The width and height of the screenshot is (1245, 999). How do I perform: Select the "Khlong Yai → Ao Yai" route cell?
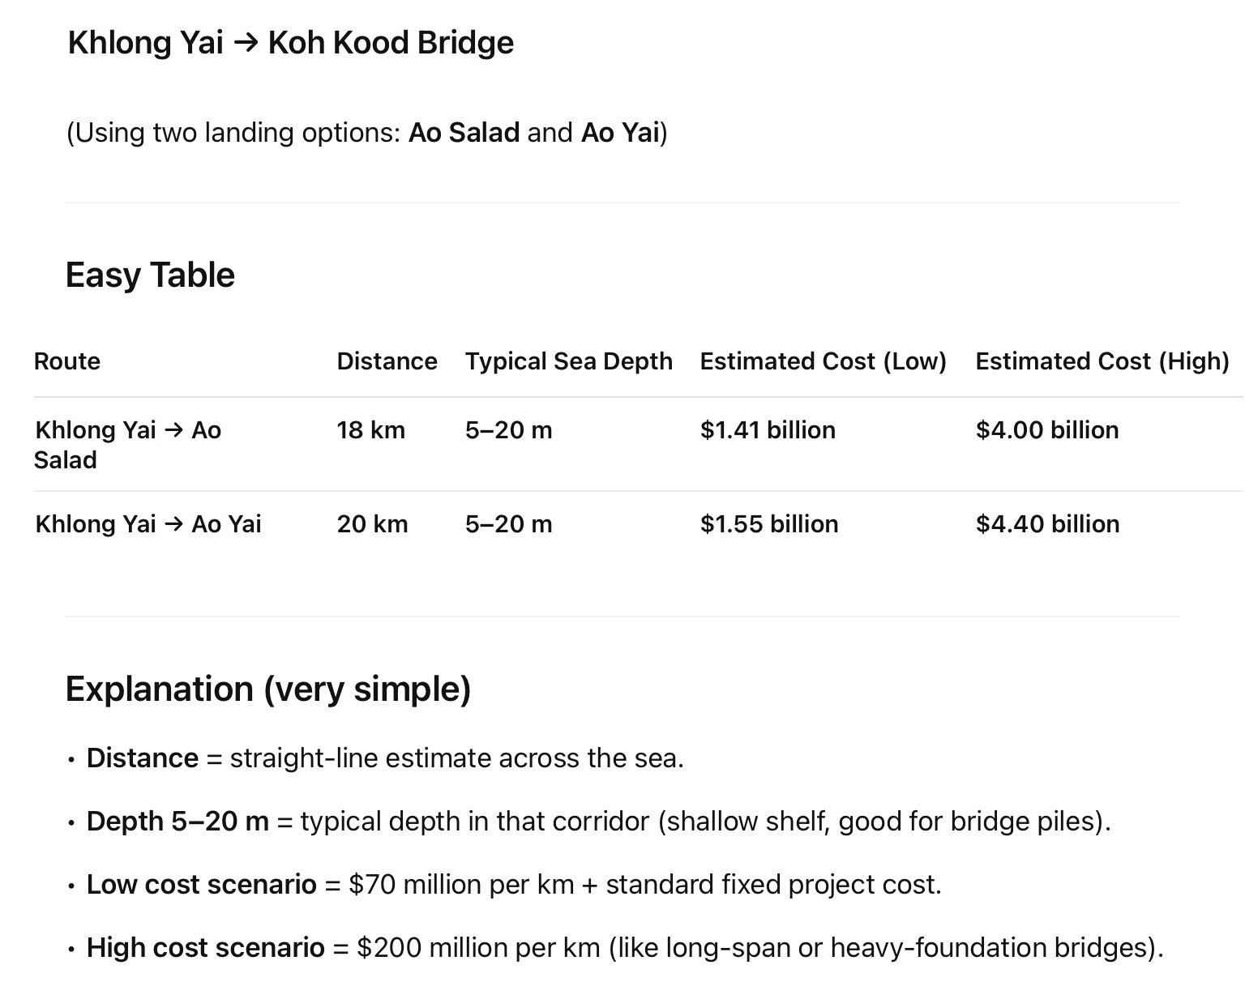pyautogui.click(x=148, y=524)
